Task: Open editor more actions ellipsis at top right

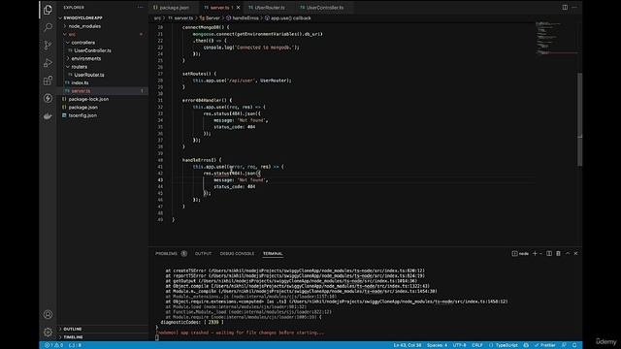Action: [x=574, y=7]
